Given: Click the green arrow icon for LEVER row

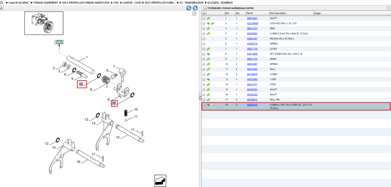Looking at the screenshot, I should point(208,49).
